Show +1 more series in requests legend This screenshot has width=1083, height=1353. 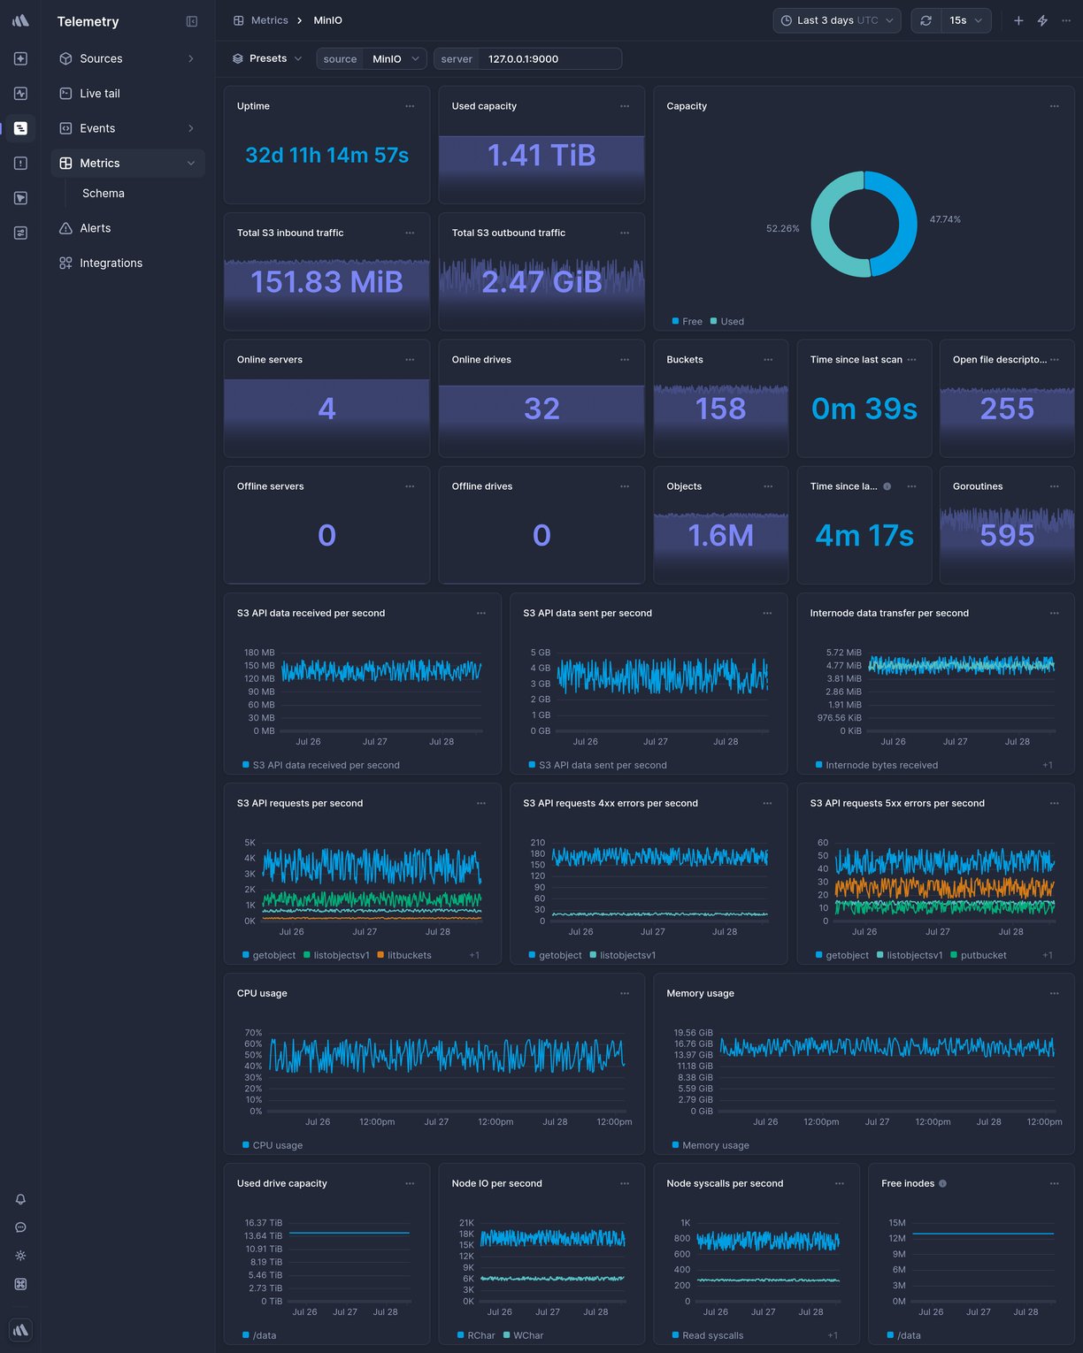coord(474,955)
